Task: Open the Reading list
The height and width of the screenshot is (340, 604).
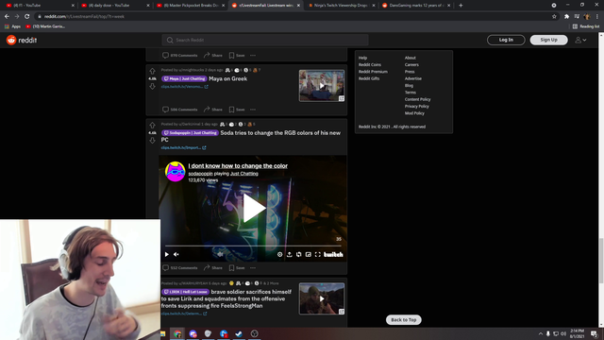Action: pos(586,26)
